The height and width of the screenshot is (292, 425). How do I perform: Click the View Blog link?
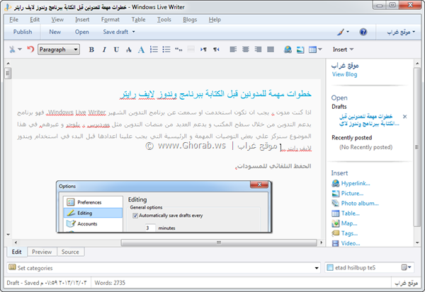click(x=344, y=74)
